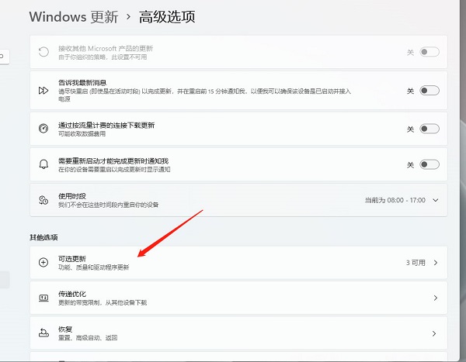Click the bell icon beside 需要重新启动才能完成更新时通知我
This screenshot has width=466, height=362.
(43, 164)
